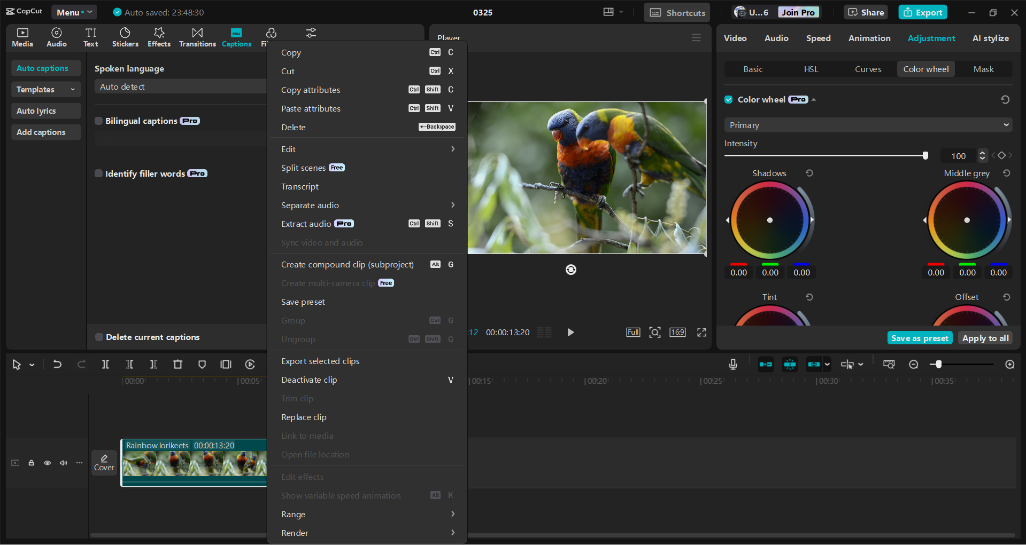Viewport: 1026px width, 545px height.
Task: Collapse the Color wheel section
Action: 813,99
